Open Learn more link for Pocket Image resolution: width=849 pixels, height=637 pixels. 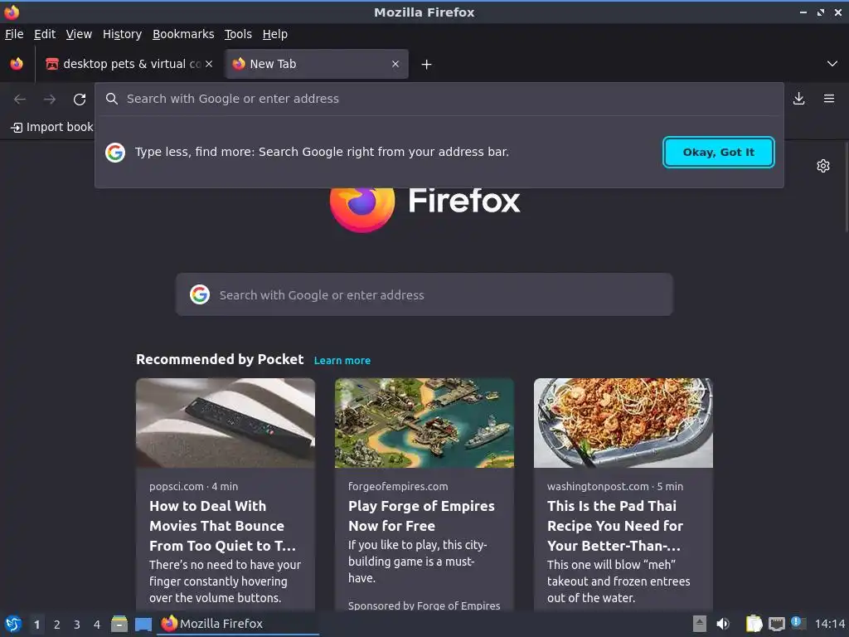pos(342,361)
